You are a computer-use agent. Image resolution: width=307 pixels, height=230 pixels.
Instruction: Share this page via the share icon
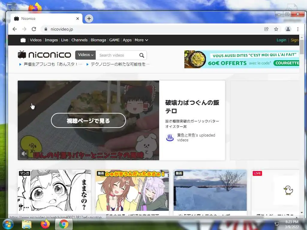pyautogui.click(x=266, y=29)
